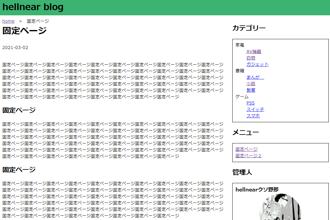This screenshot has width=330, height=220.
Task: Visit the 教育 category link
Action: [251, 90]
